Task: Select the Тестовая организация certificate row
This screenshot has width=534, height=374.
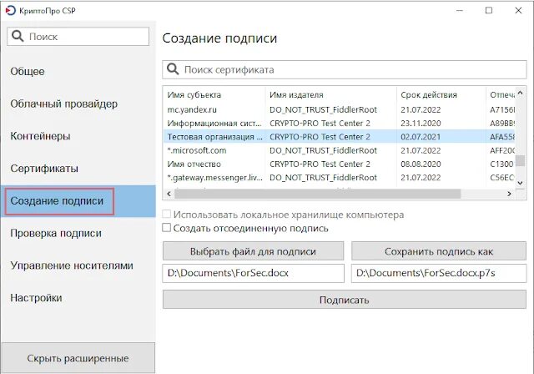Action: [339, 137]
